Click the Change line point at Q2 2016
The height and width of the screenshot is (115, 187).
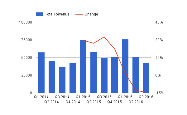coord(136,90)
